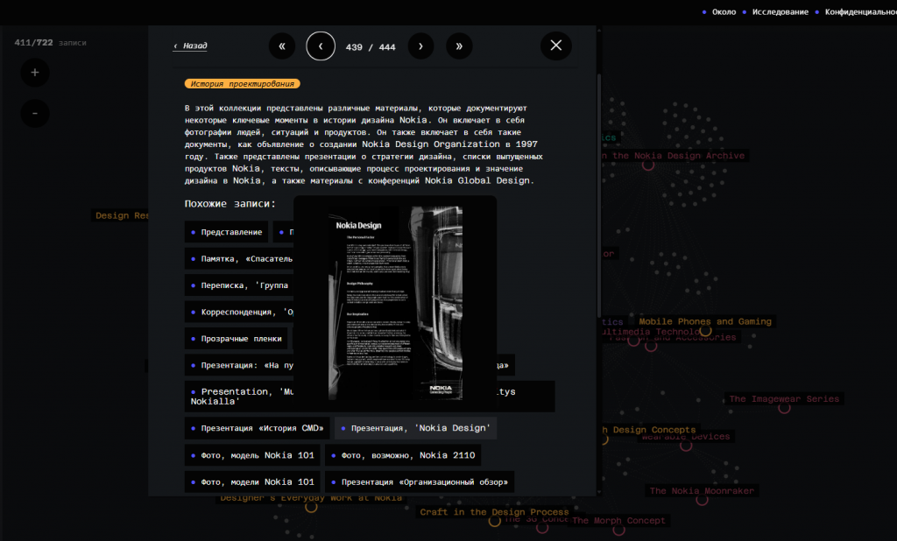
Task: Go to next record arrow
Action: pos(420,46)
